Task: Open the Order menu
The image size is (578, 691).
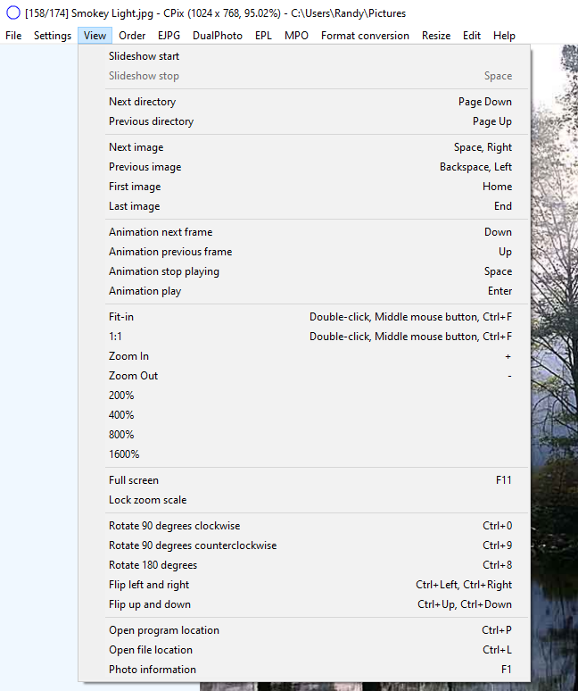Action: coord(132,36)
